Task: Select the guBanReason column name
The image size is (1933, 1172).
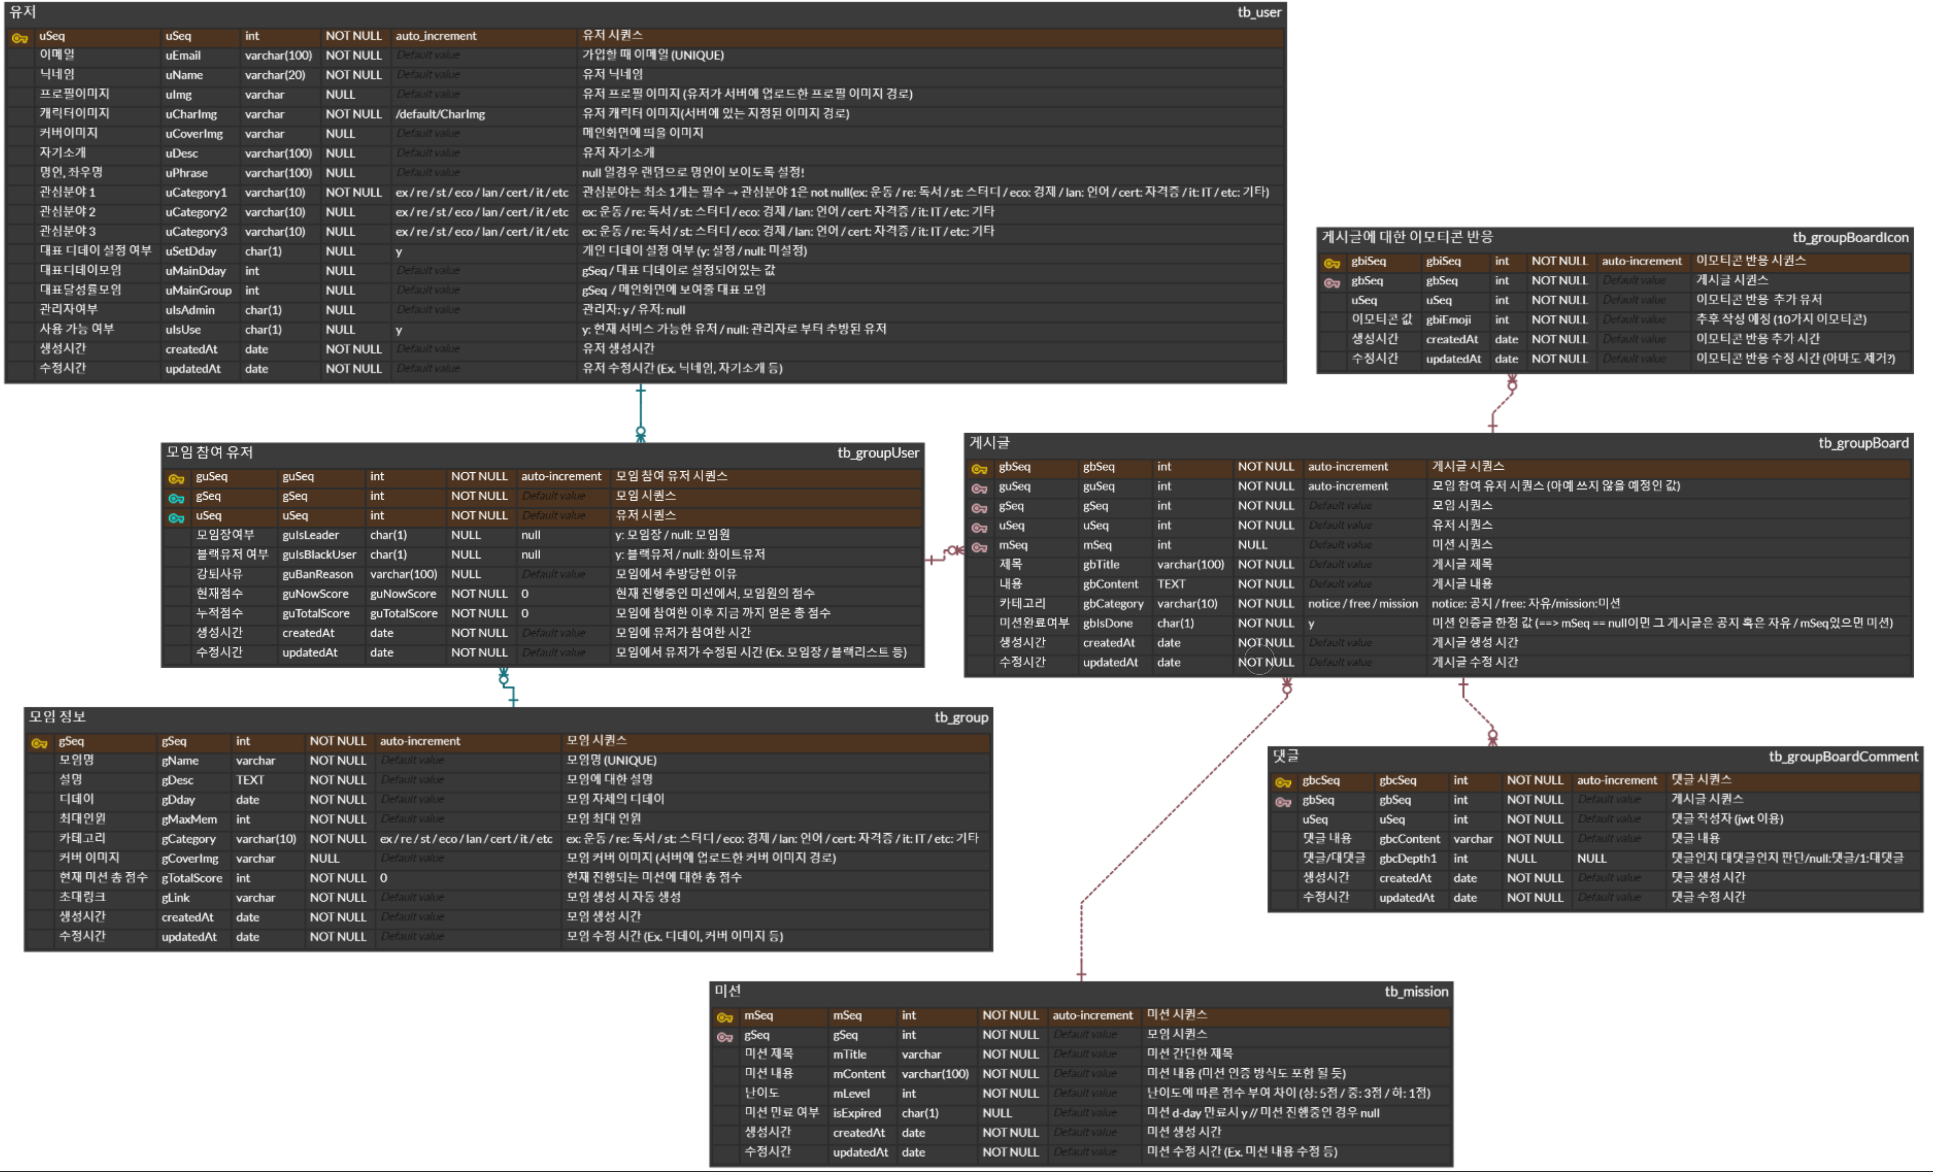Action: (318, 575)
